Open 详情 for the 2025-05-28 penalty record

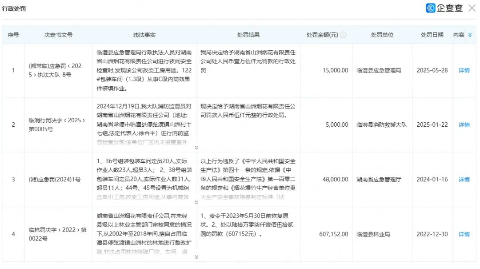coord(464,70)
